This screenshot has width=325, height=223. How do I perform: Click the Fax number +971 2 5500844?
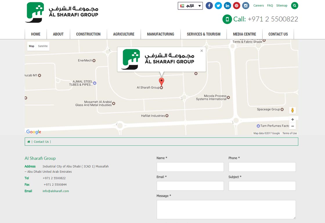[x=55, y=185]
